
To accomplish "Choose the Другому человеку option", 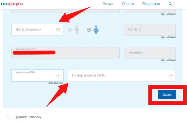I will pyautogui.click(x=10, y=117).
